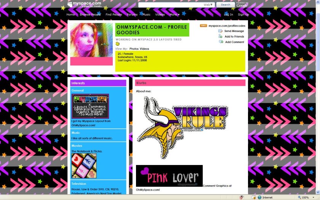Click the Sign Up link
The height and width of the screenshot is (200, 320).
point(243,14)
